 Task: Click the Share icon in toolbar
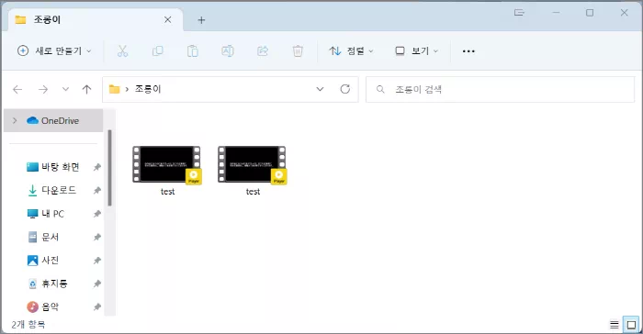click(263, 51)
